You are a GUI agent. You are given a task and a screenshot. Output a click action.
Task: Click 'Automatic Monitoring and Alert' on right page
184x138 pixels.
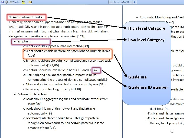[x=162, y=17]
